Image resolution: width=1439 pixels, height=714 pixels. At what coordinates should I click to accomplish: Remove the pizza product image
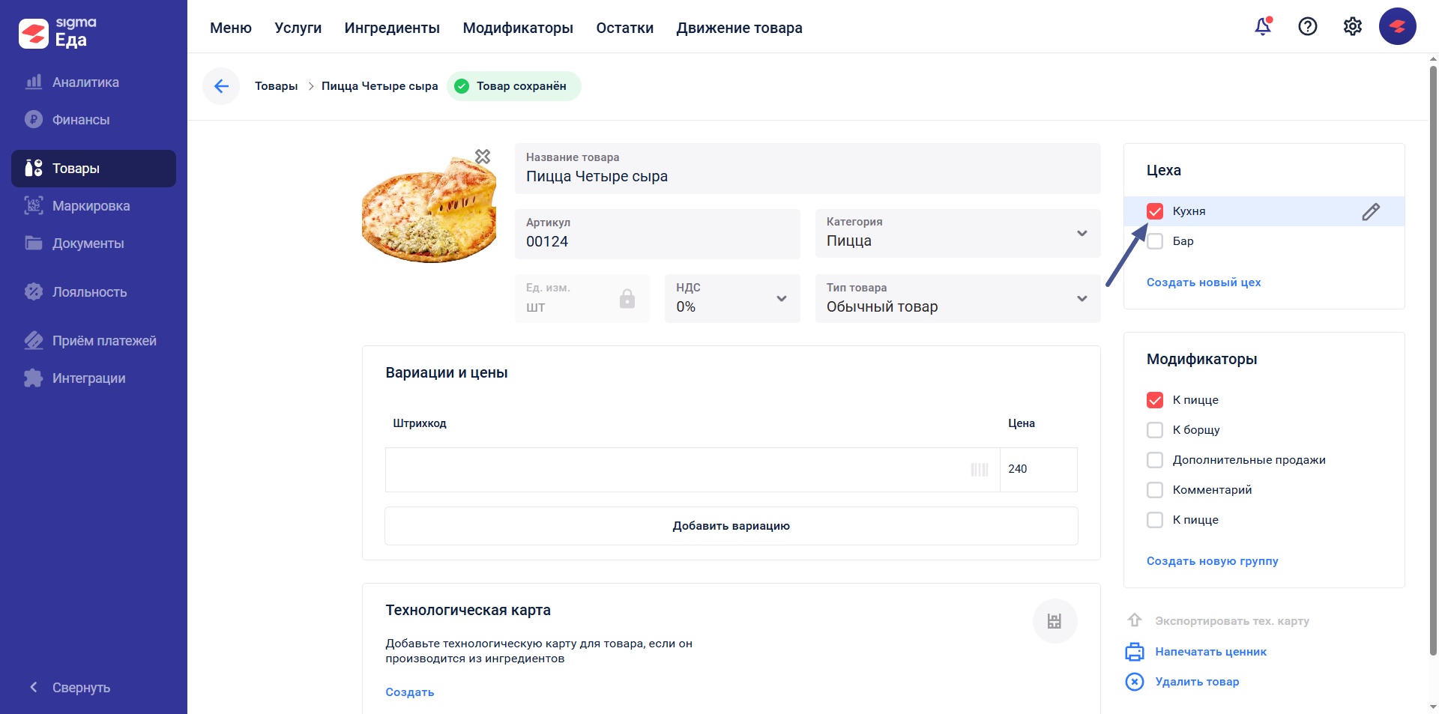point(483,157)
